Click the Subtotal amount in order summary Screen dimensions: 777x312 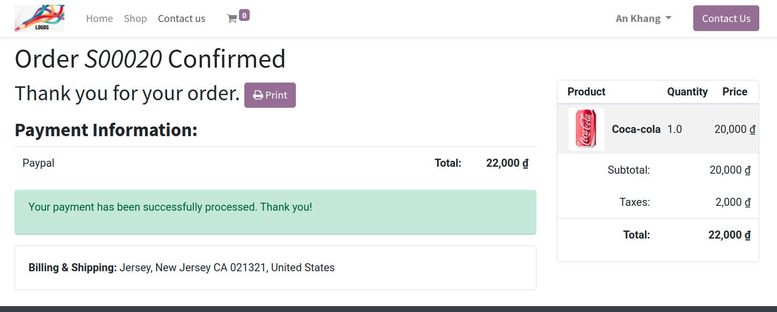coord(730,170)
